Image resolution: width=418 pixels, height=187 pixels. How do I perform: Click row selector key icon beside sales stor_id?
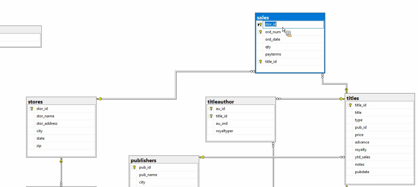260,24
